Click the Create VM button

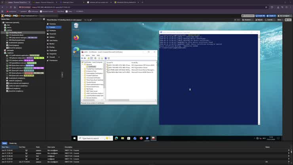pos(261,16)
